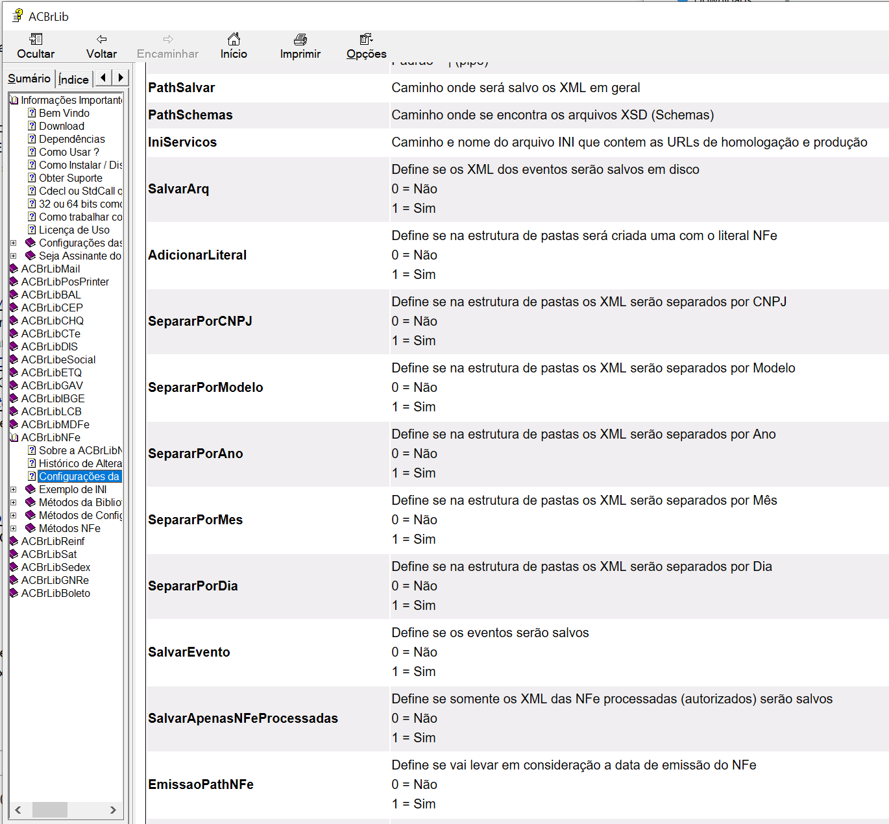Screen dimensions: 889x824
Task: Expand the Configurações das tree node
Action: tap(14, 243)
